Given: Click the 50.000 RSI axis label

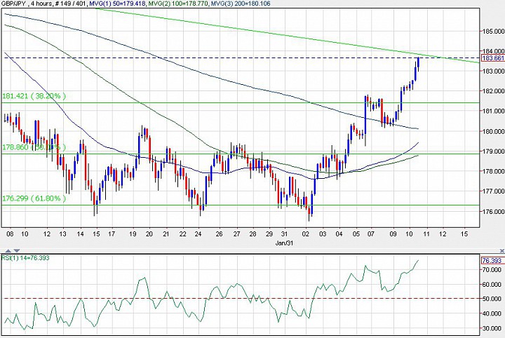Looking at the screenshot, I should (x=493, y=299).
